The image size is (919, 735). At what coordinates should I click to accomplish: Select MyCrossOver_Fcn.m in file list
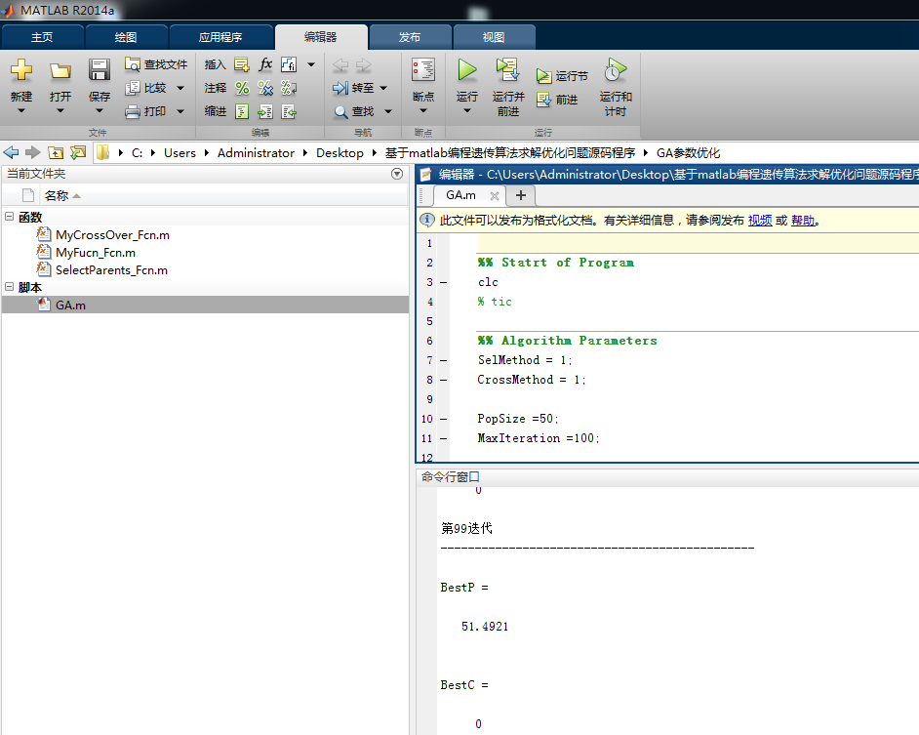112,235
